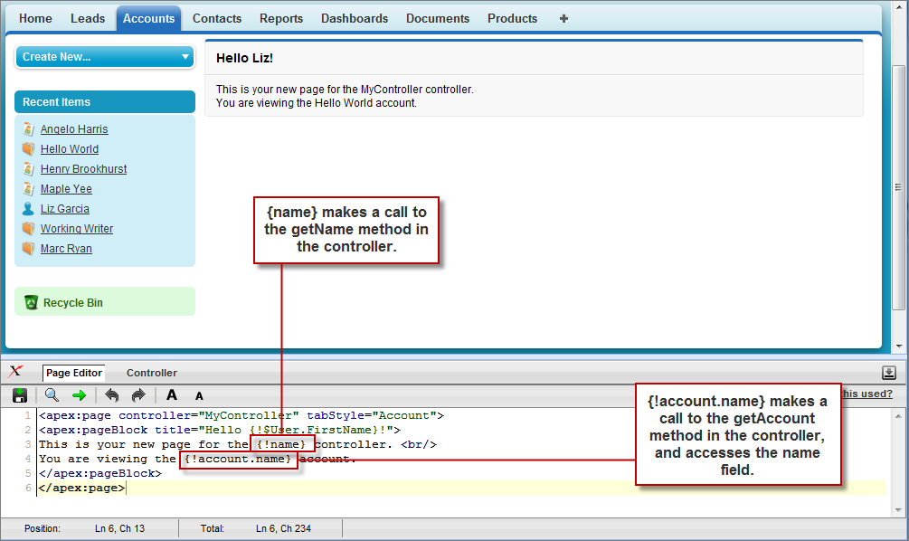Screen dimensions: 909x541
Task: Open Liz Garcia from Recent Items
Action: [64, 208]
